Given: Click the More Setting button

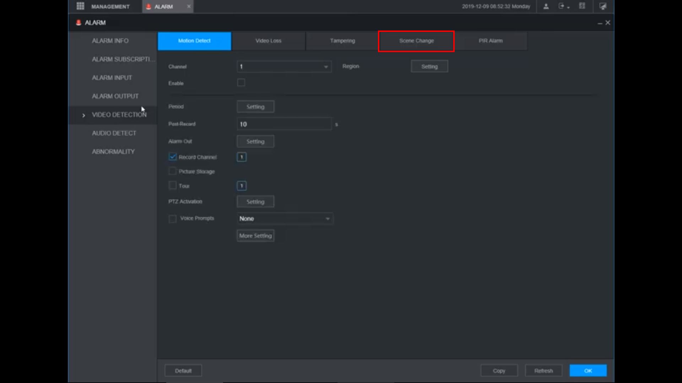Looking at the screenshot, I should click(255, 236).
